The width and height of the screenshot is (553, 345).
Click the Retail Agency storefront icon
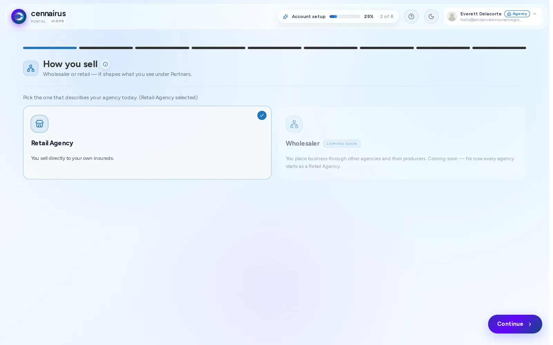pyautogui.click(x=39, y=124)
